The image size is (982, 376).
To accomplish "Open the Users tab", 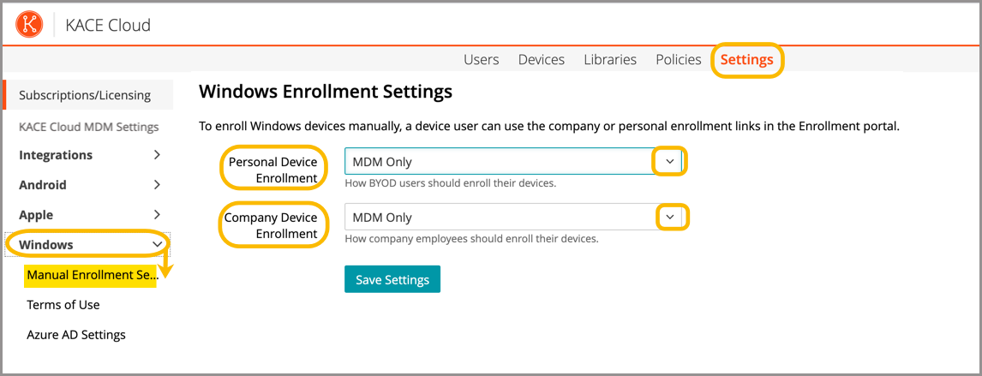I will (x=481, y=60).
